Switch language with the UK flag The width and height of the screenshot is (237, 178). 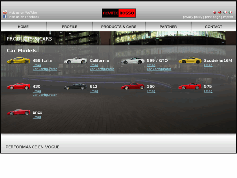[215, 12]
